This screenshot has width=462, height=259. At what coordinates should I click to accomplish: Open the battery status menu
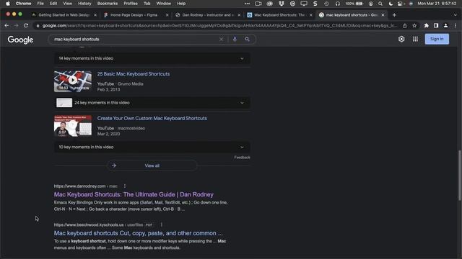(x=354, y=4)
